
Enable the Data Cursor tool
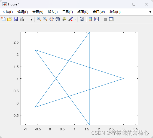(64, 19)
